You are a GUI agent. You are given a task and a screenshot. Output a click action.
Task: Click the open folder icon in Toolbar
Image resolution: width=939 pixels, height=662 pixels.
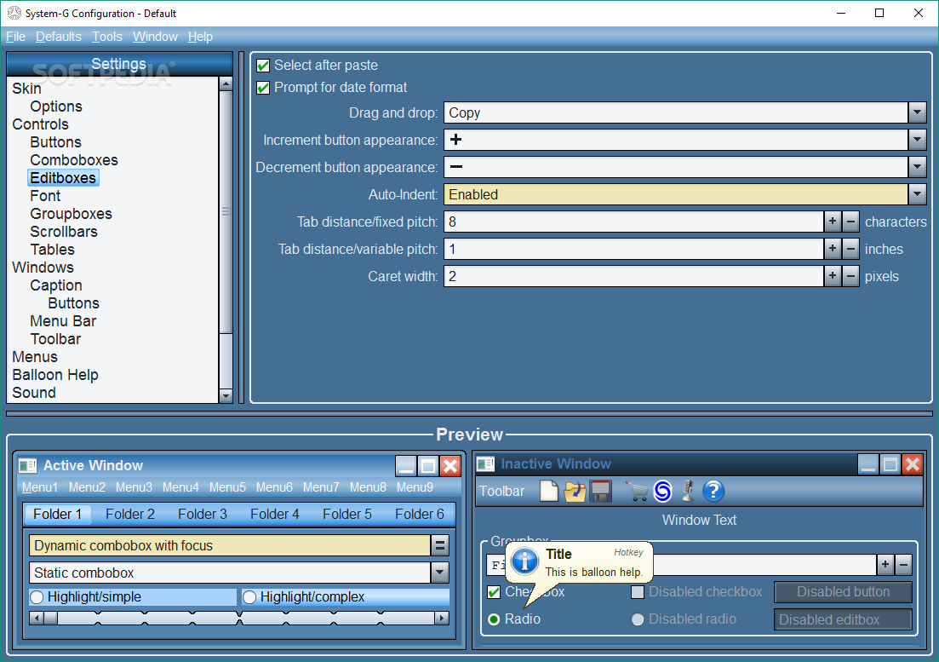click(575, 492)
